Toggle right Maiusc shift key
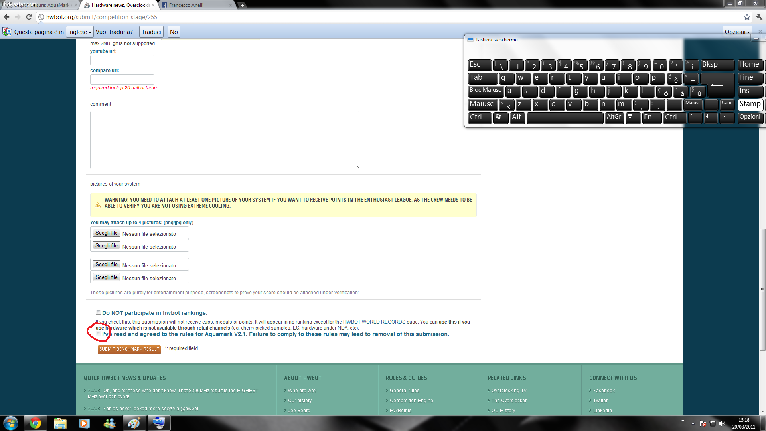766x431 pixels. tap(693, 105)
